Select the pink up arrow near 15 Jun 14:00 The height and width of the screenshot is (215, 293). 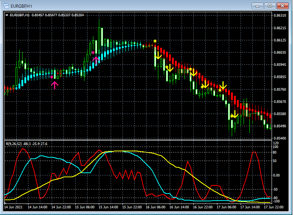click(96, 60)
